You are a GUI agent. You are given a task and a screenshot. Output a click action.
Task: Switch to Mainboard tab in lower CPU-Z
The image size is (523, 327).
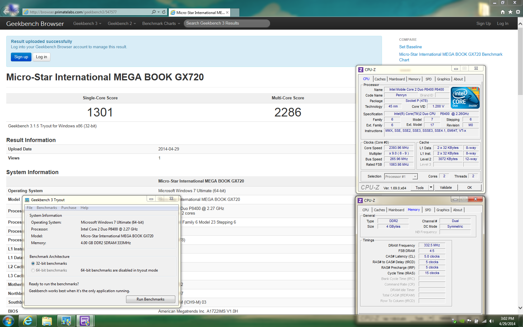(396, 210)
